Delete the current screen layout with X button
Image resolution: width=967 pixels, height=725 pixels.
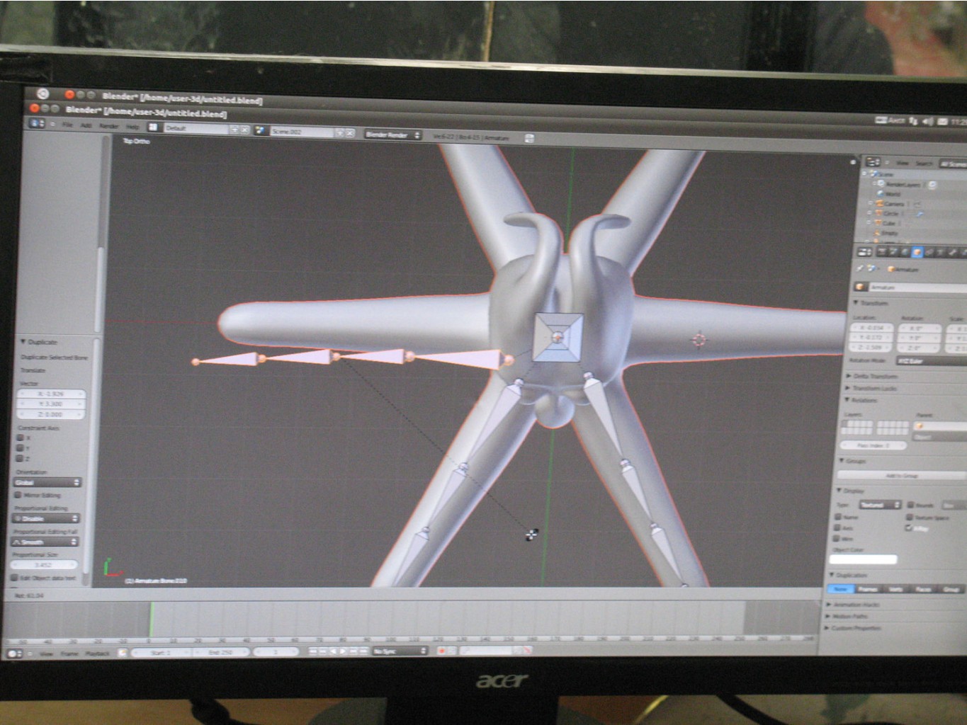click(x=245, y=130)
